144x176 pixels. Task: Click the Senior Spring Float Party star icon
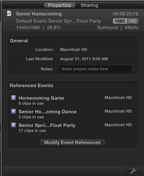13,125
